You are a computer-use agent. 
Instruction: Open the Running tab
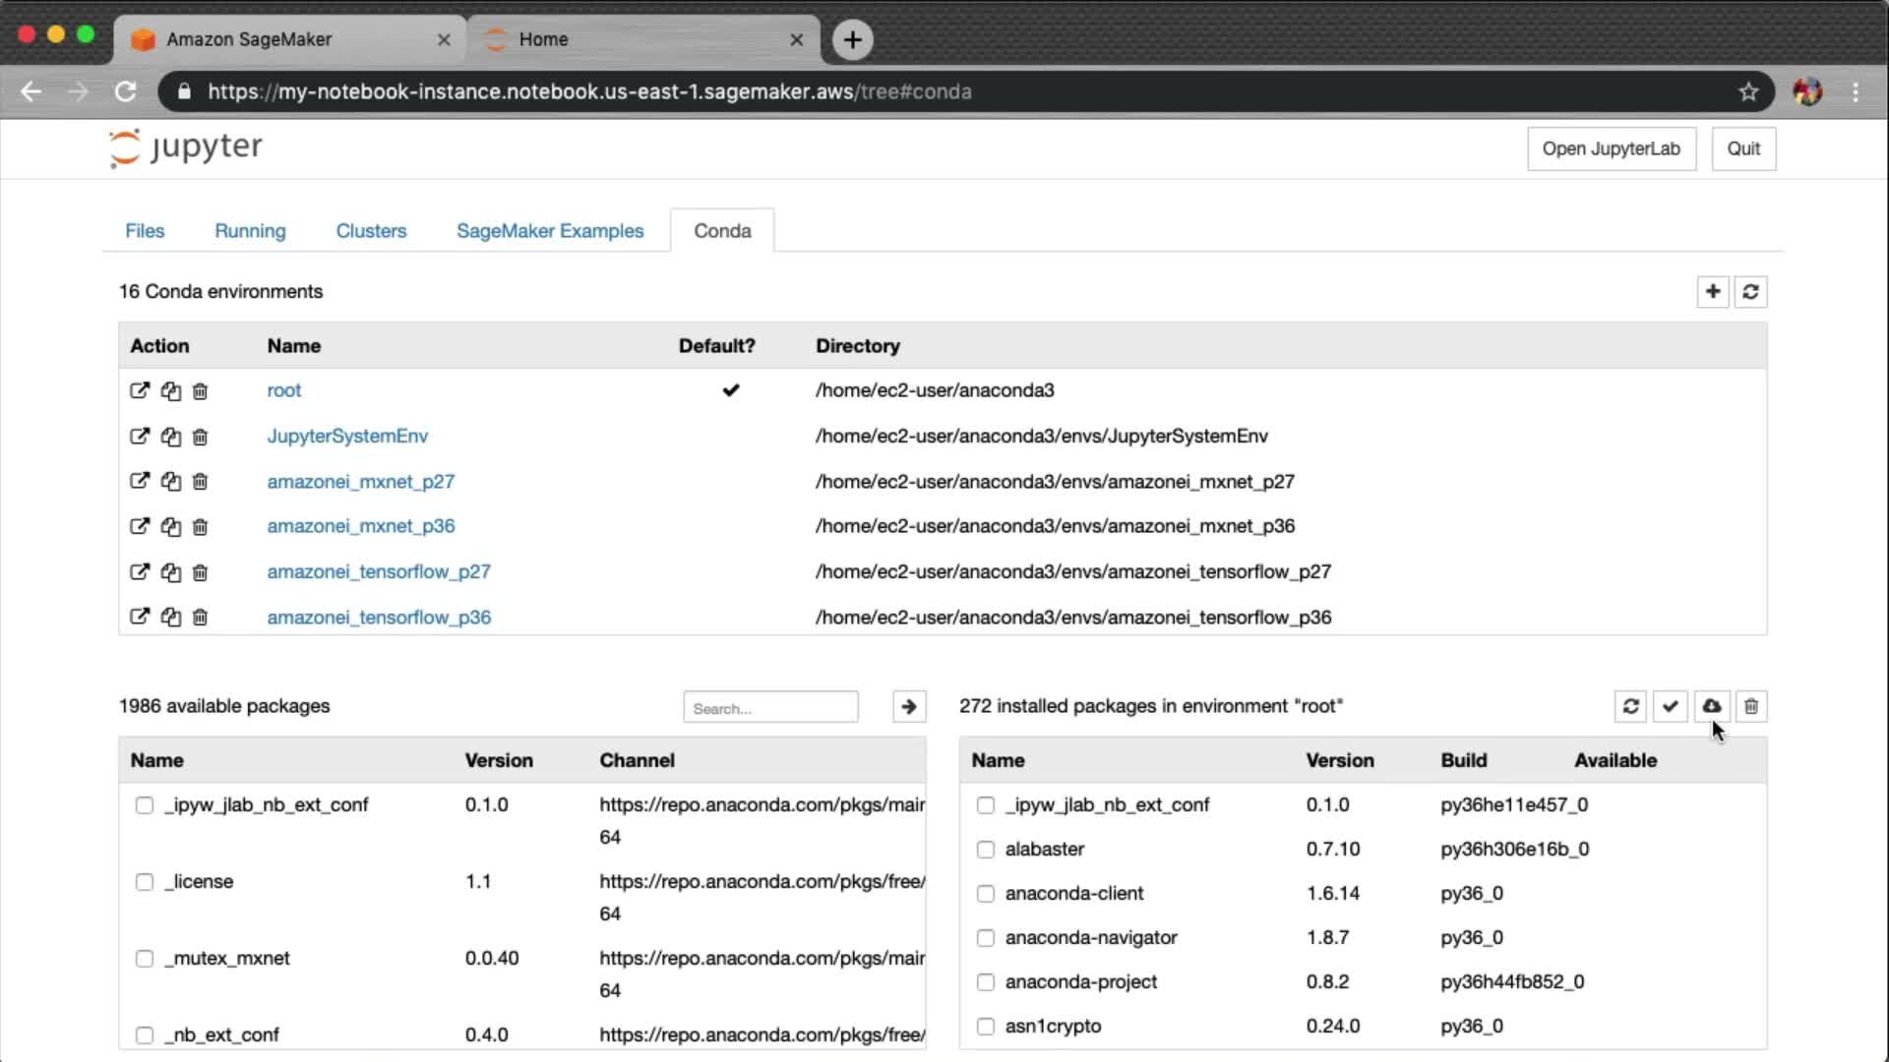click(250, 230)
